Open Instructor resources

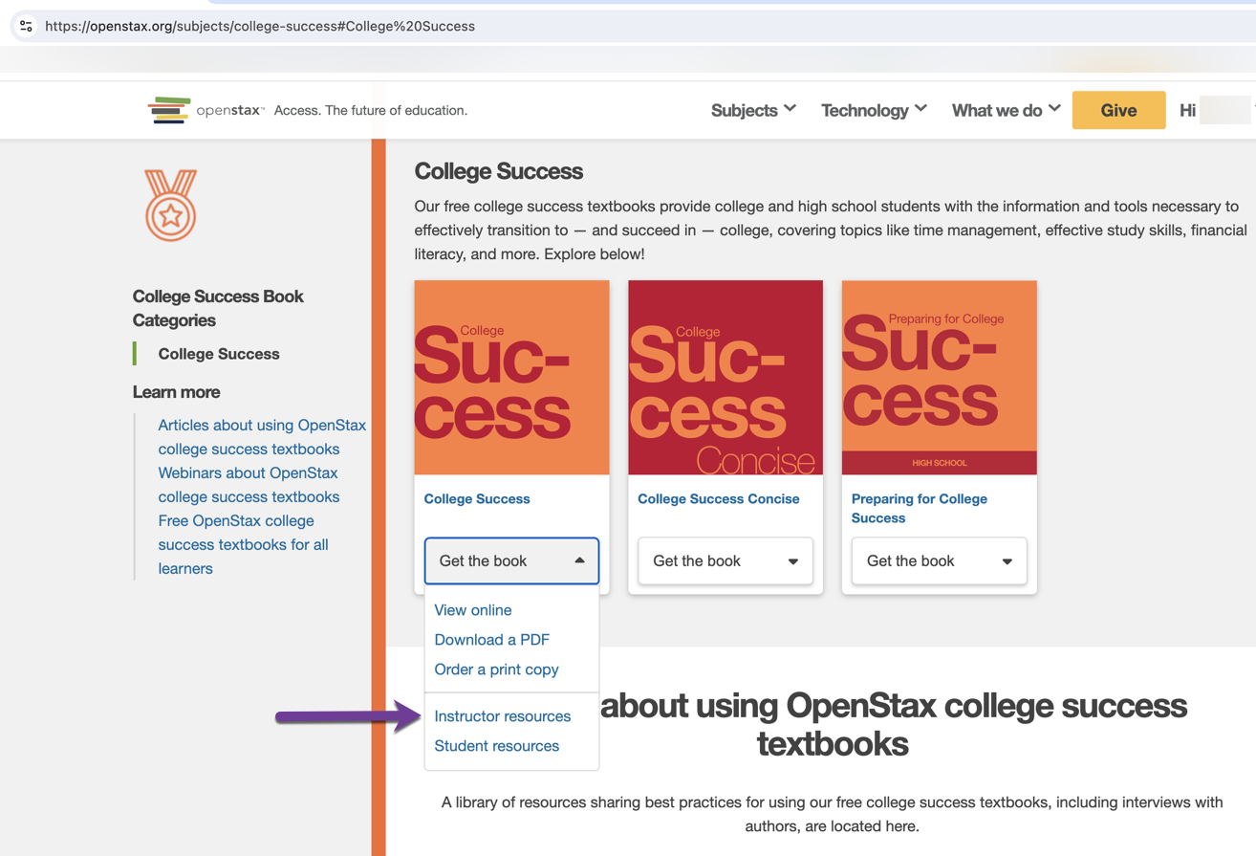coord(502,715)
